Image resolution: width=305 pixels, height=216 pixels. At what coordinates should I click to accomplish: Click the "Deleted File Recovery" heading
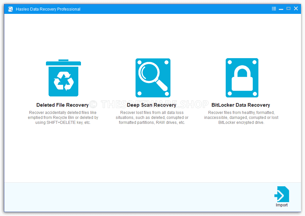tap(62, 105)
